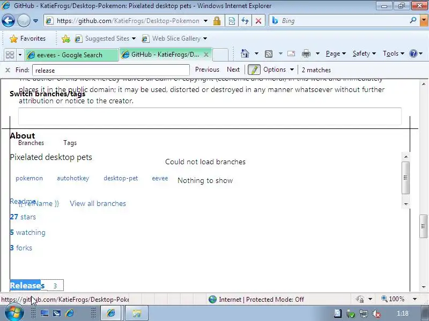Expand the Web Slice Gallery dropdown arrow
This screenshot has width=429, height=321.
pyautogui.click(x=205, y=39)
